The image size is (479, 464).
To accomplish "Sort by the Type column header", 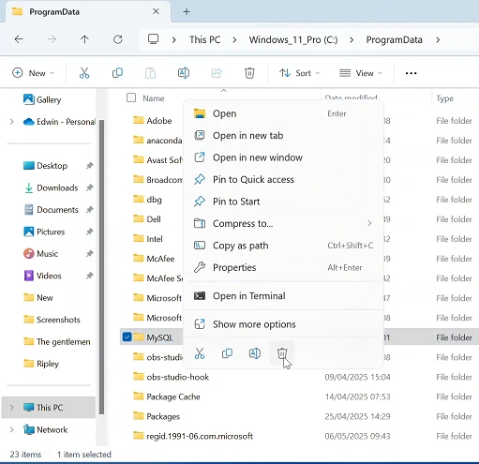I will click(x=444, y=98).
